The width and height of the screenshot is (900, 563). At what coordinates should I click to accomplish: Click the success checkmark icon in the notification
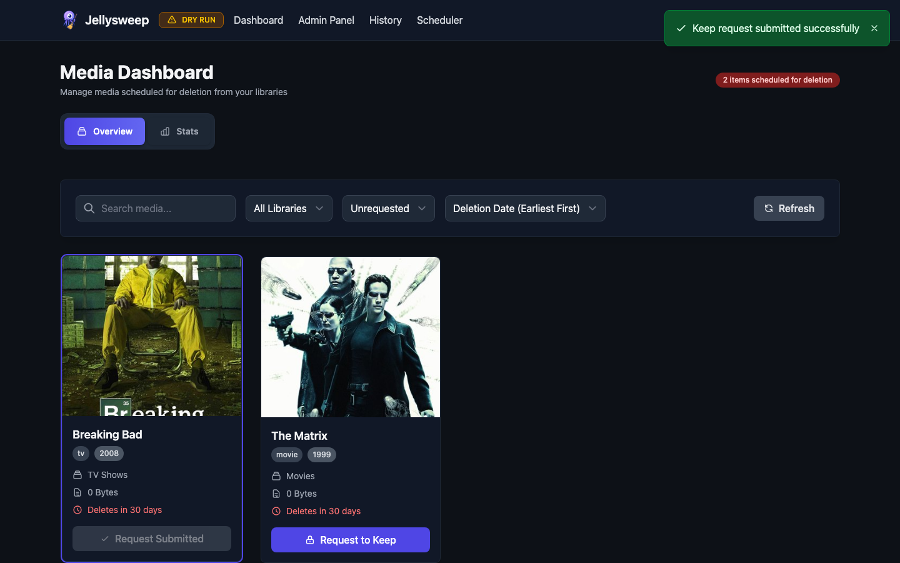coord(681,28)
